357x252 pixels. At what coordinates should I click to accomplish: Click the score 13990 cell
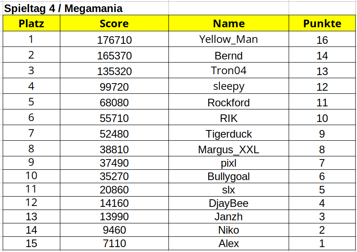[114, 217]
